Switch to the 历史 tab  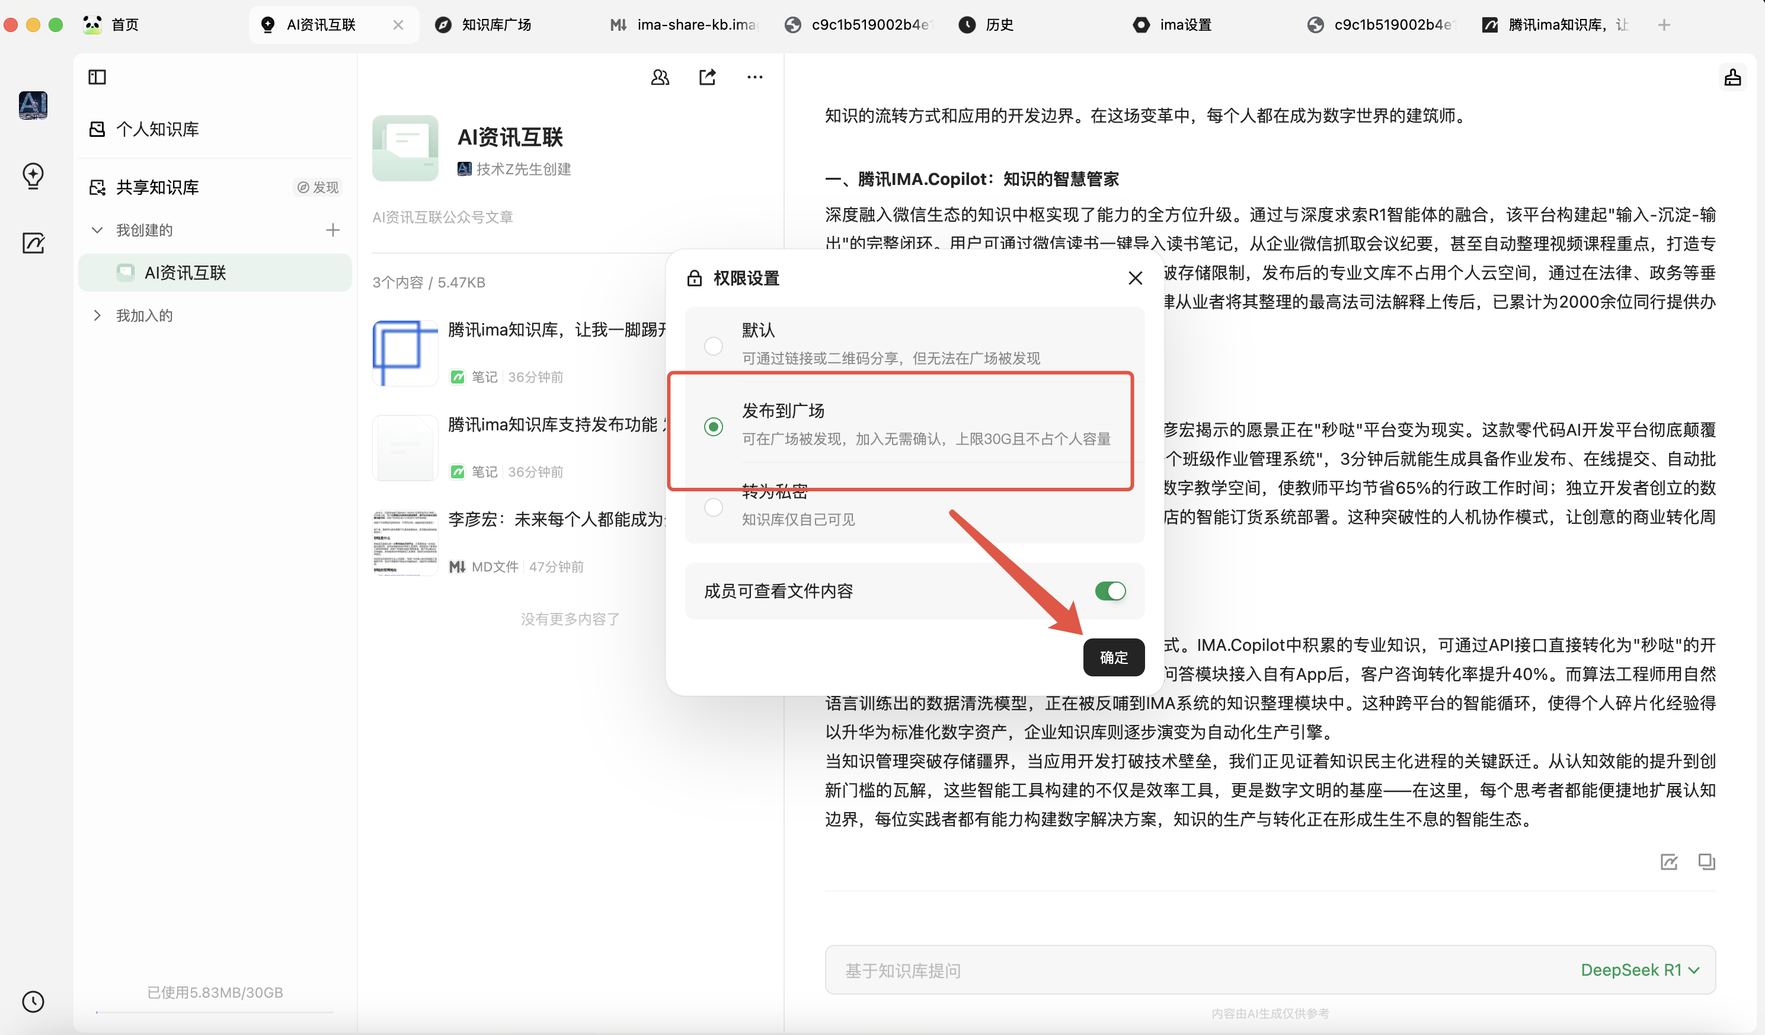tap(987, 25)
